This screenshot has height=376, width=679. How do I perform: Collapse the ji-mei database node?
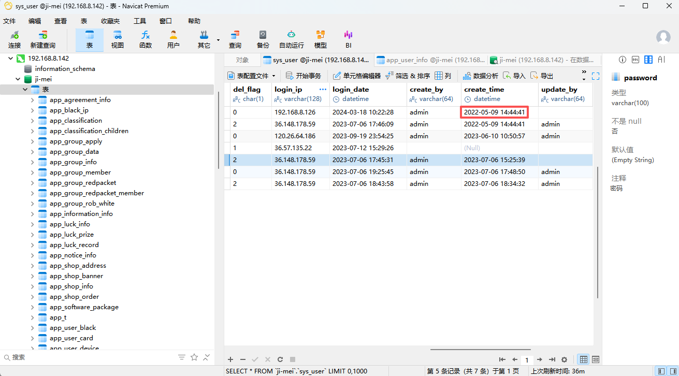click(x=18, y=79)
